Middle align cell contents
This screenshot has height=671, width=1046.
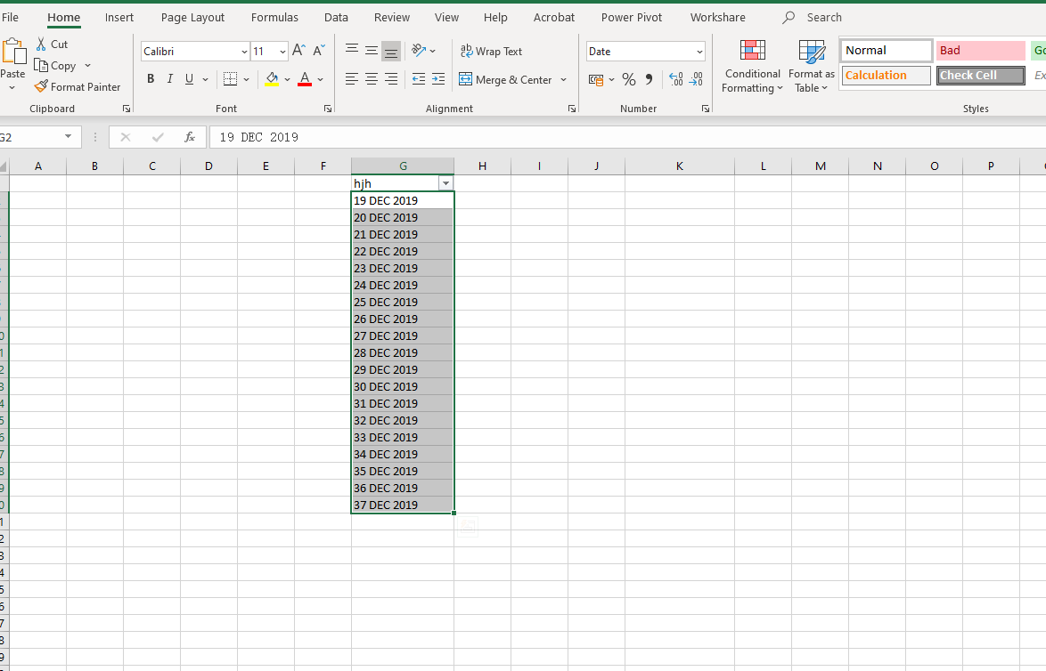[x=372, y=51]
